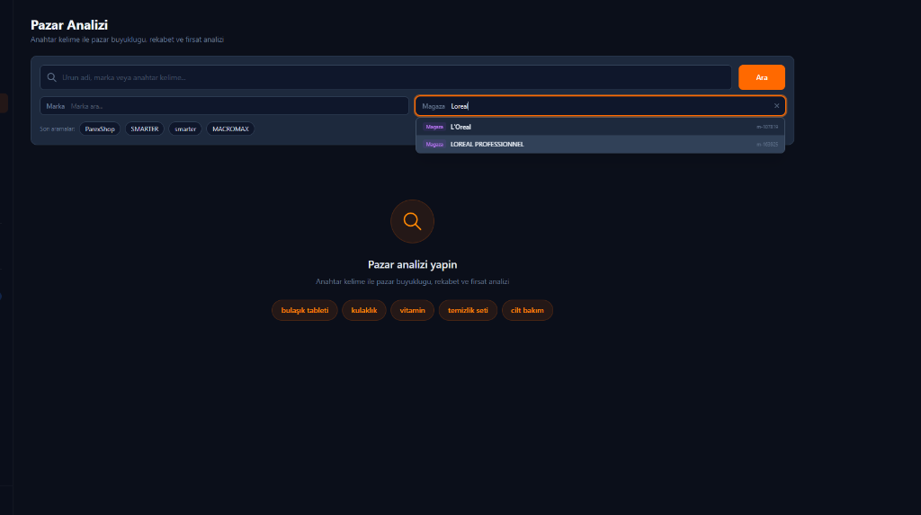This screenshot has height=515, width=921.
Task: Tap the cilt bakım suggestion chip
Action: [527, 310]
